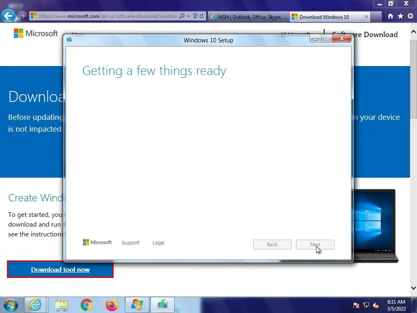The image size is (417, 313).
Task: Click the Microsoft site icon in address bar
Action: click(33, 16)
